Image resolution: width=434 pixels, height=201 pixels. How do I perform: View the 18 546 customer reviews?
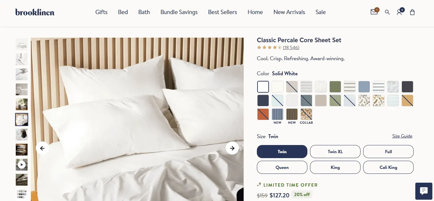(291, 47)
